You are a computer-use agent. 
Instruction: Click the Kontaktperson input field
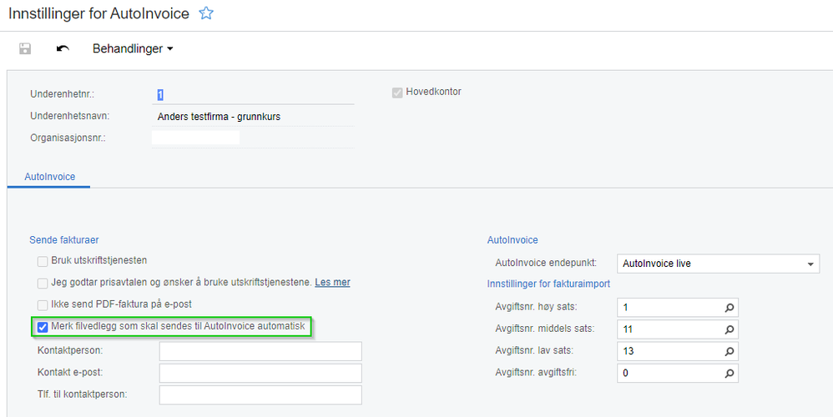coord(260,351)
